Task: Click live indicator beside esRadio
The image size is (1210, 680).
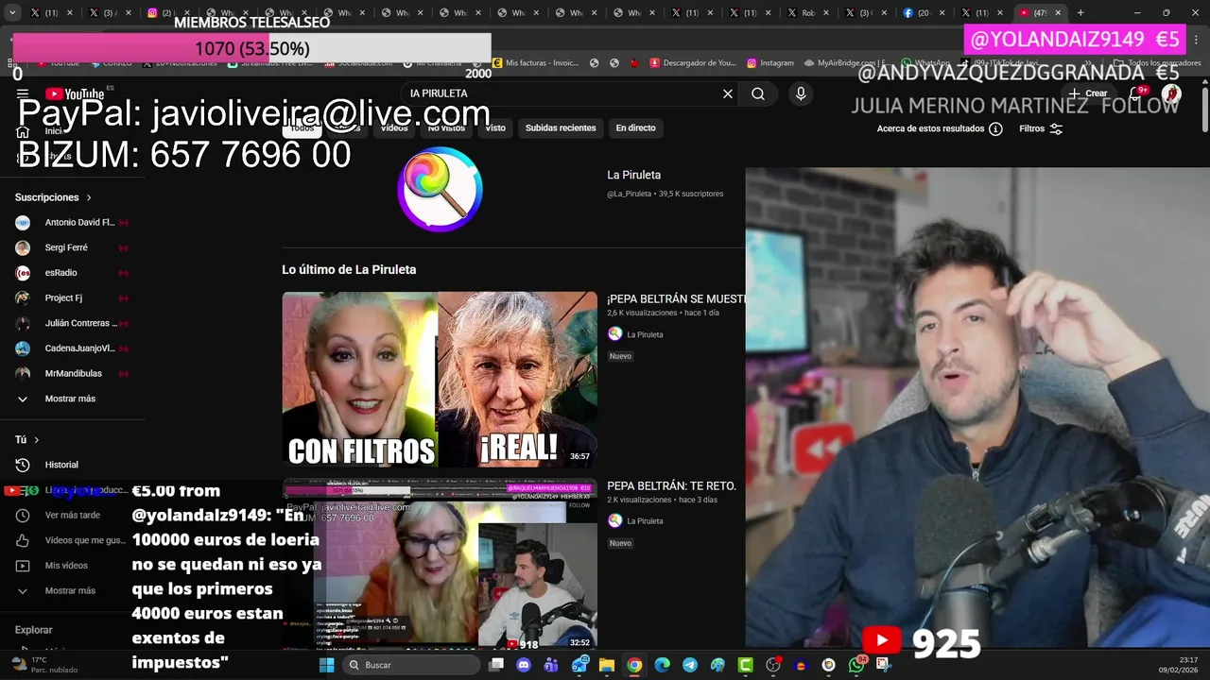Action: point(123,273)
